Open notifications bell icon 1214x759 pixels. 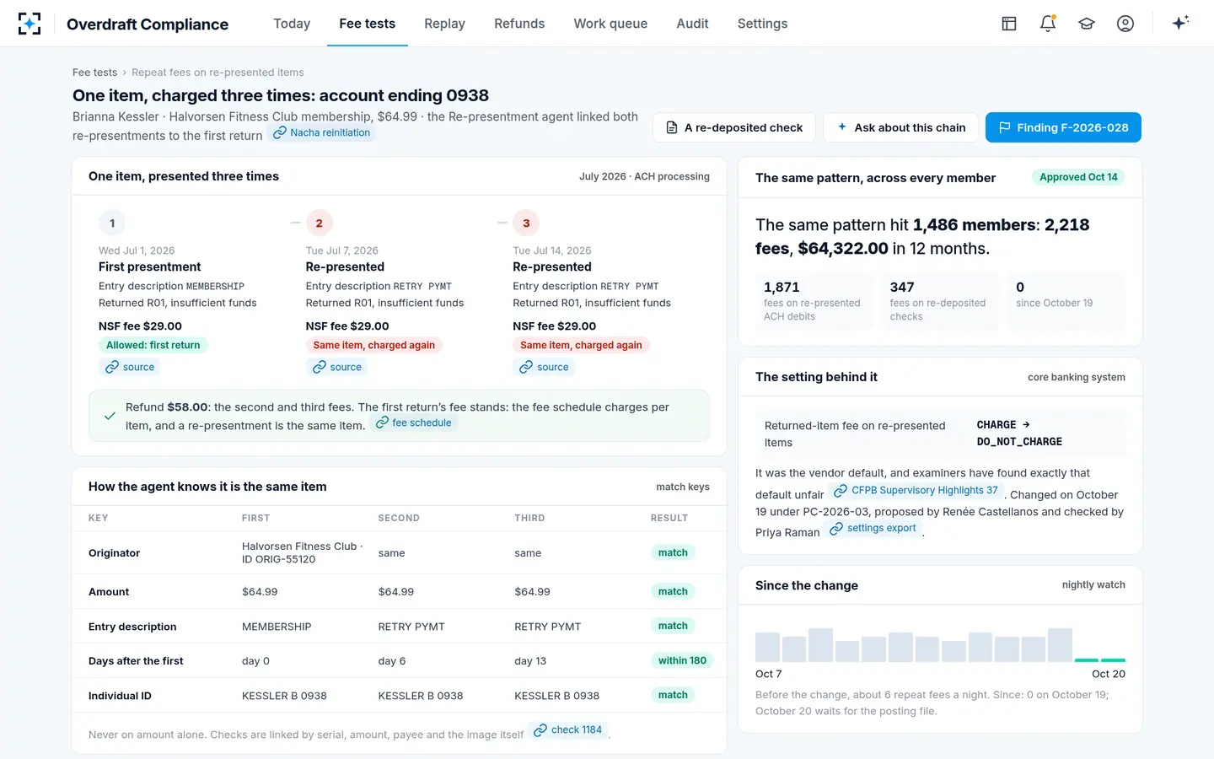click(x=1048, y=24)
